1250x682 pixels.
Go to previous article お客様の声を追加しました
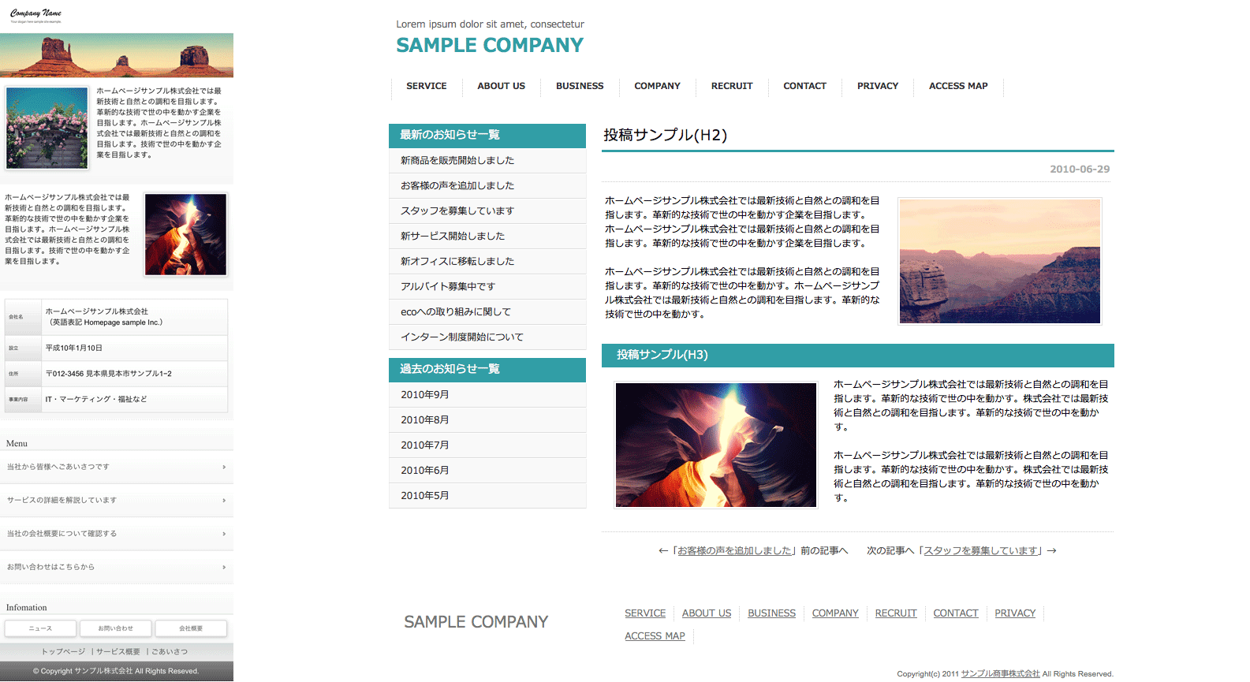click(x=734, y=551)
